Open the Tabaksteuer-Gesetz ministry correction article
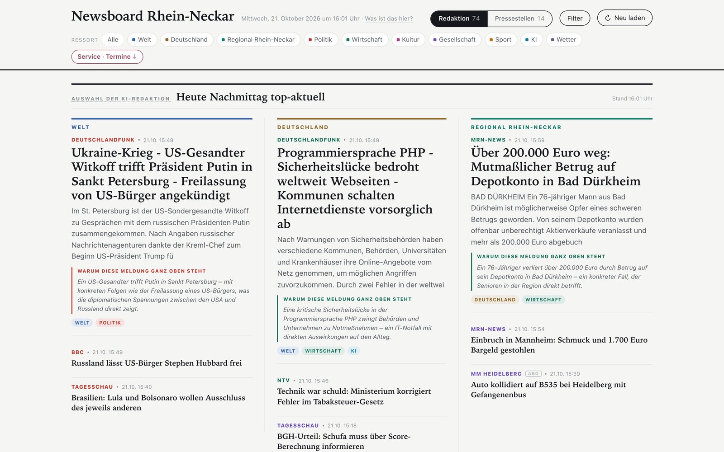The width and height of the screenshot is (724, 452). 354,396
